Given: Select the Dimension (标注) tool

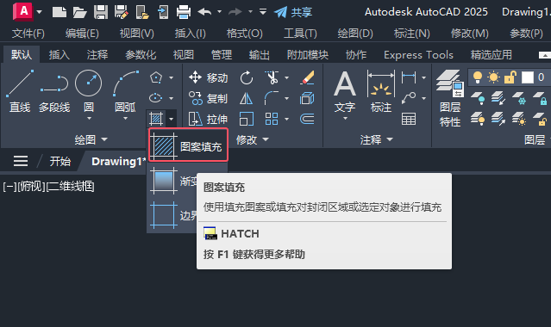Looking at the screenshot, I should pos(381,91).
